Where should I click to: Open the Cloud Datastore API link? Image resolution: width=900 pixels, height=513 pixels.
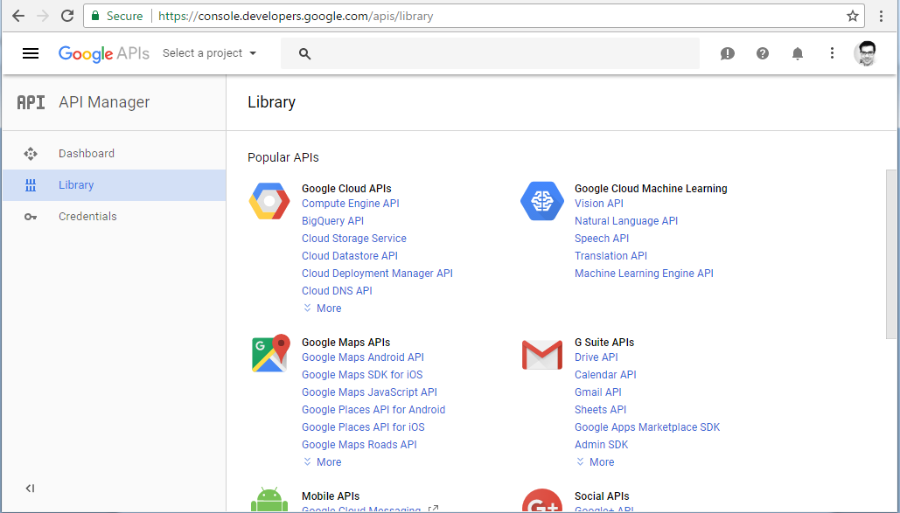[x=350, y=256]
